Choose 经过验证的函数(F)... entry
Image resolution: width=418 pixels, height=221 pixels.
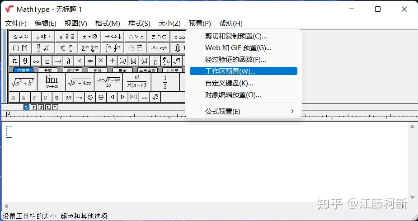[244, 60]
